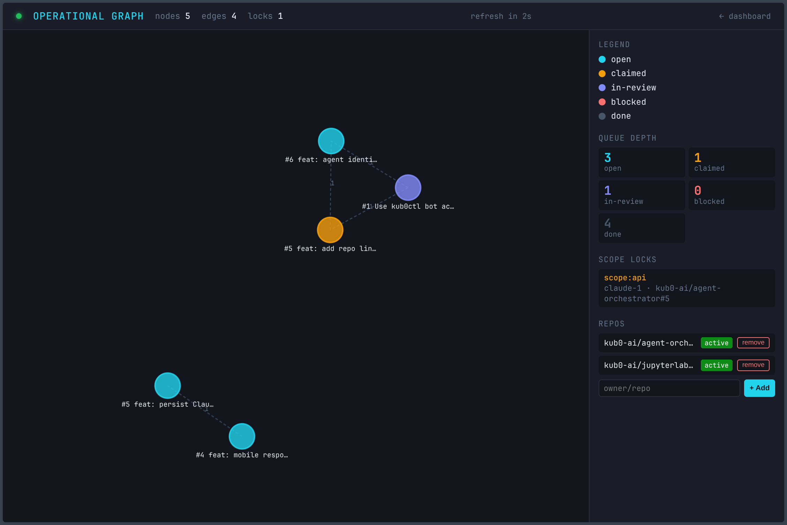Viewport: 787px width, 525px height.
Task: Remove the kub0-ai/jupyterlab repo
Action: (x=753, y=365)
